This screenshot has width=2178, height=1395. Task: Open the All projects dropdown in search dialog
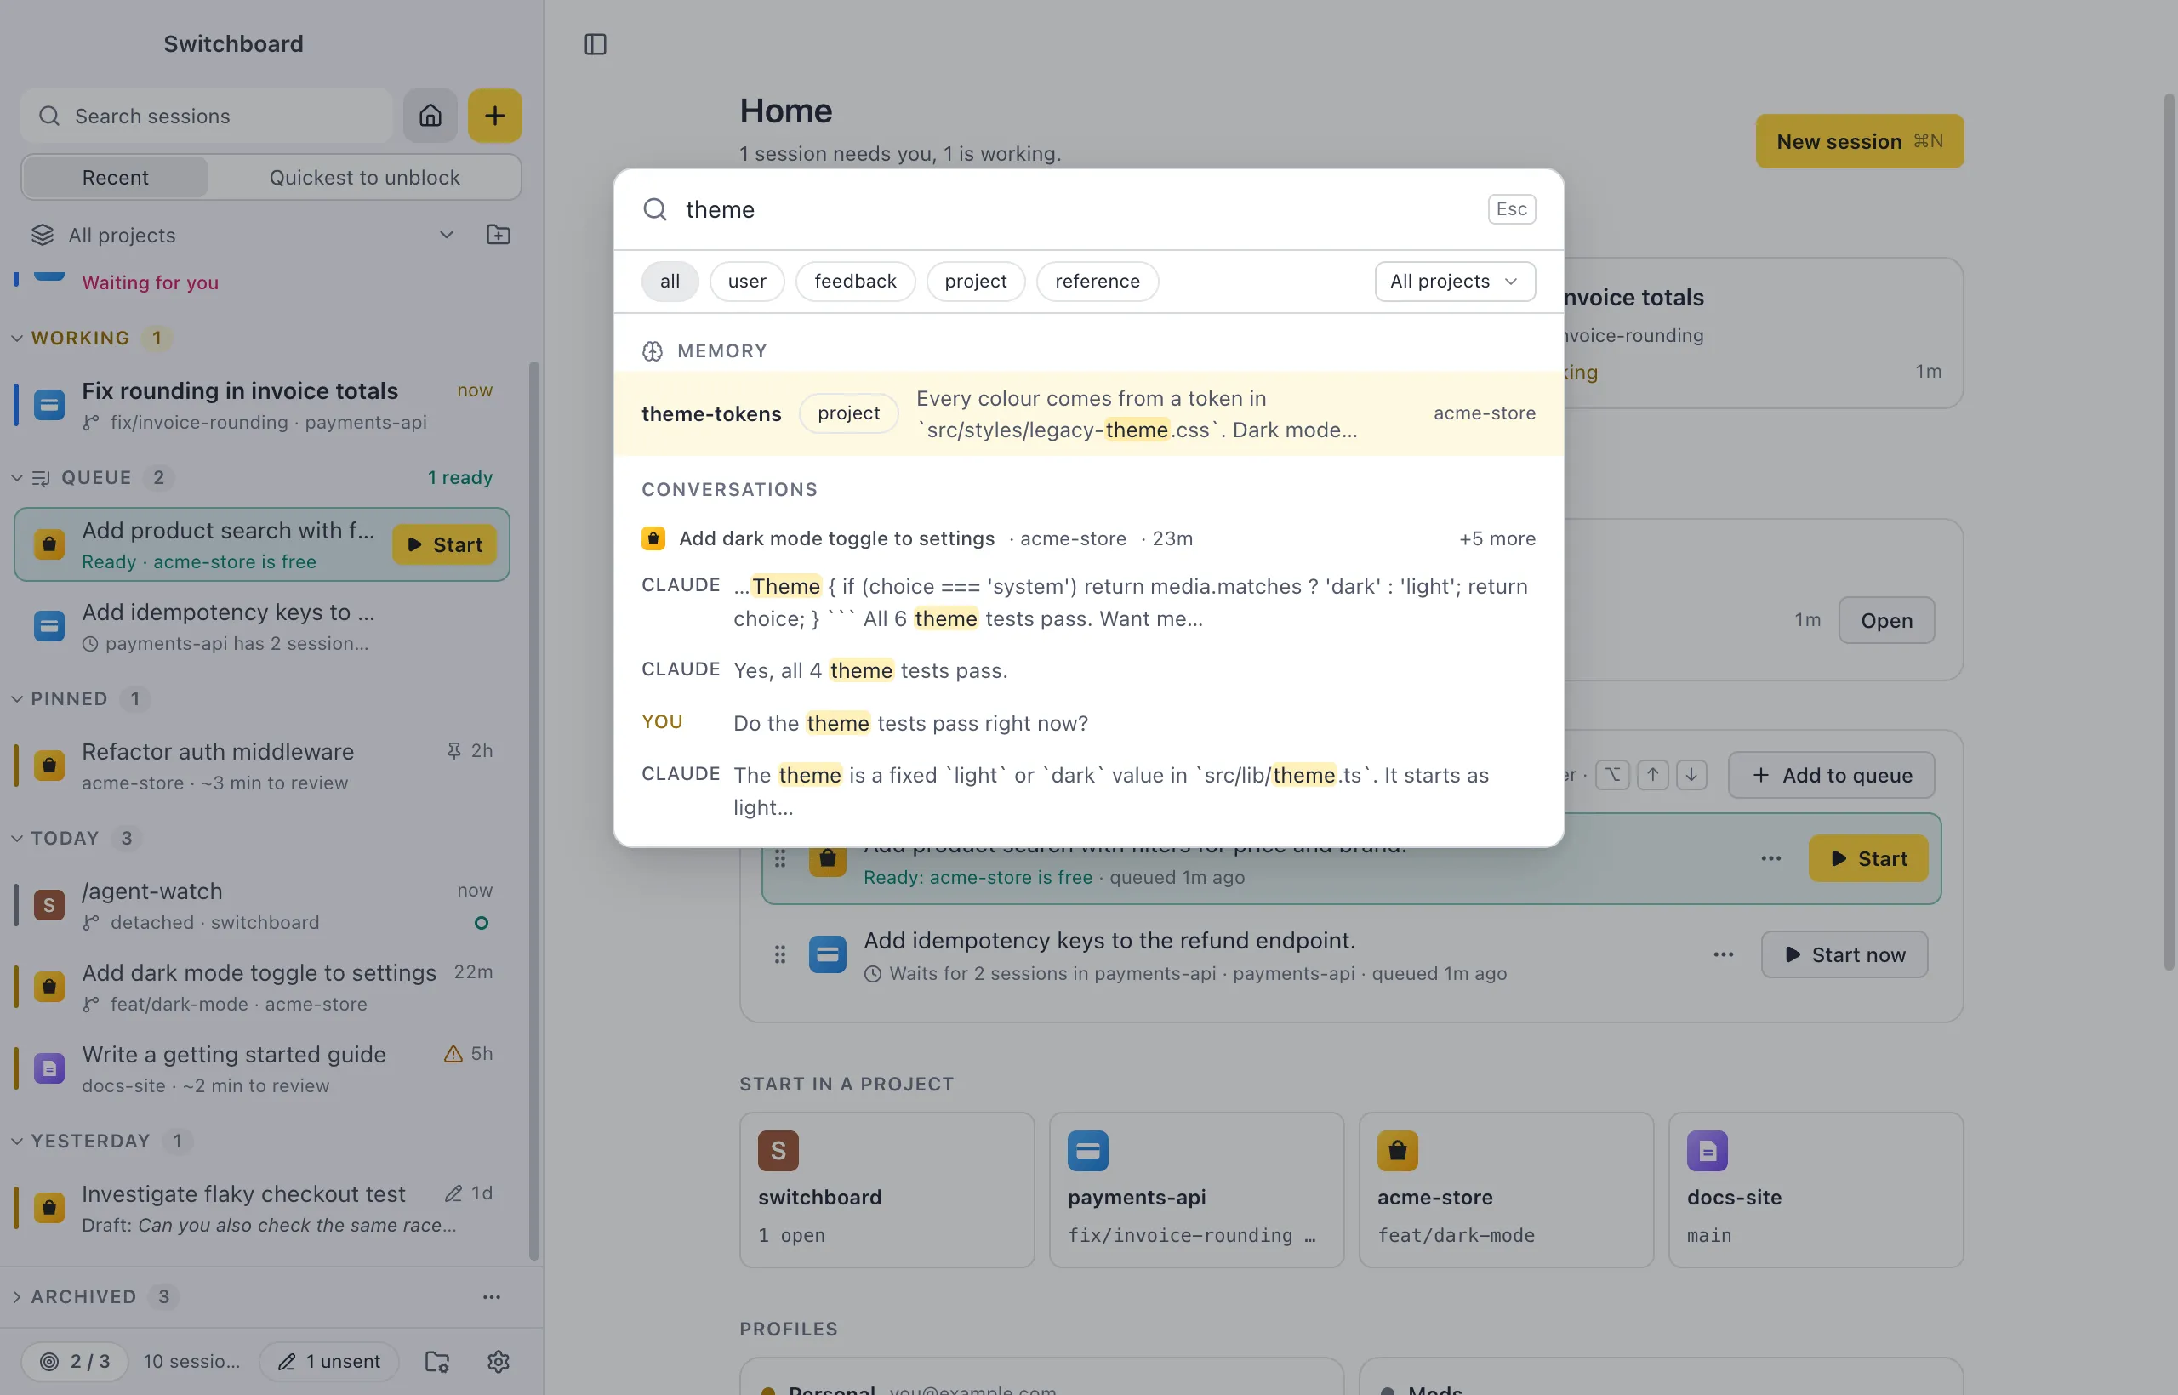point(1454,281)
